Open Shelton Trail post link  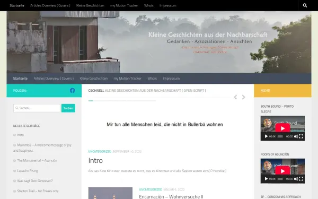pos(38,191)
